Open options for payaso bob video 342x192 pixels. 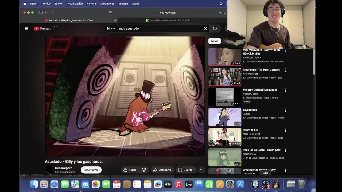click(x=285, y=110)
